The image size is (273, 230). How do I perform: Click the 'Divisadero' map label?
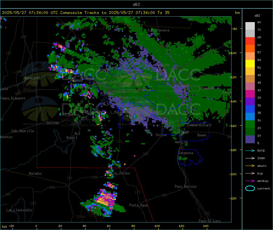click(66, 24)
